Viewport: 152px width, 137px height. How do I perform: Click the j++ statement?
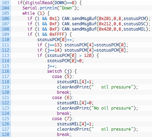pos(52,66)
